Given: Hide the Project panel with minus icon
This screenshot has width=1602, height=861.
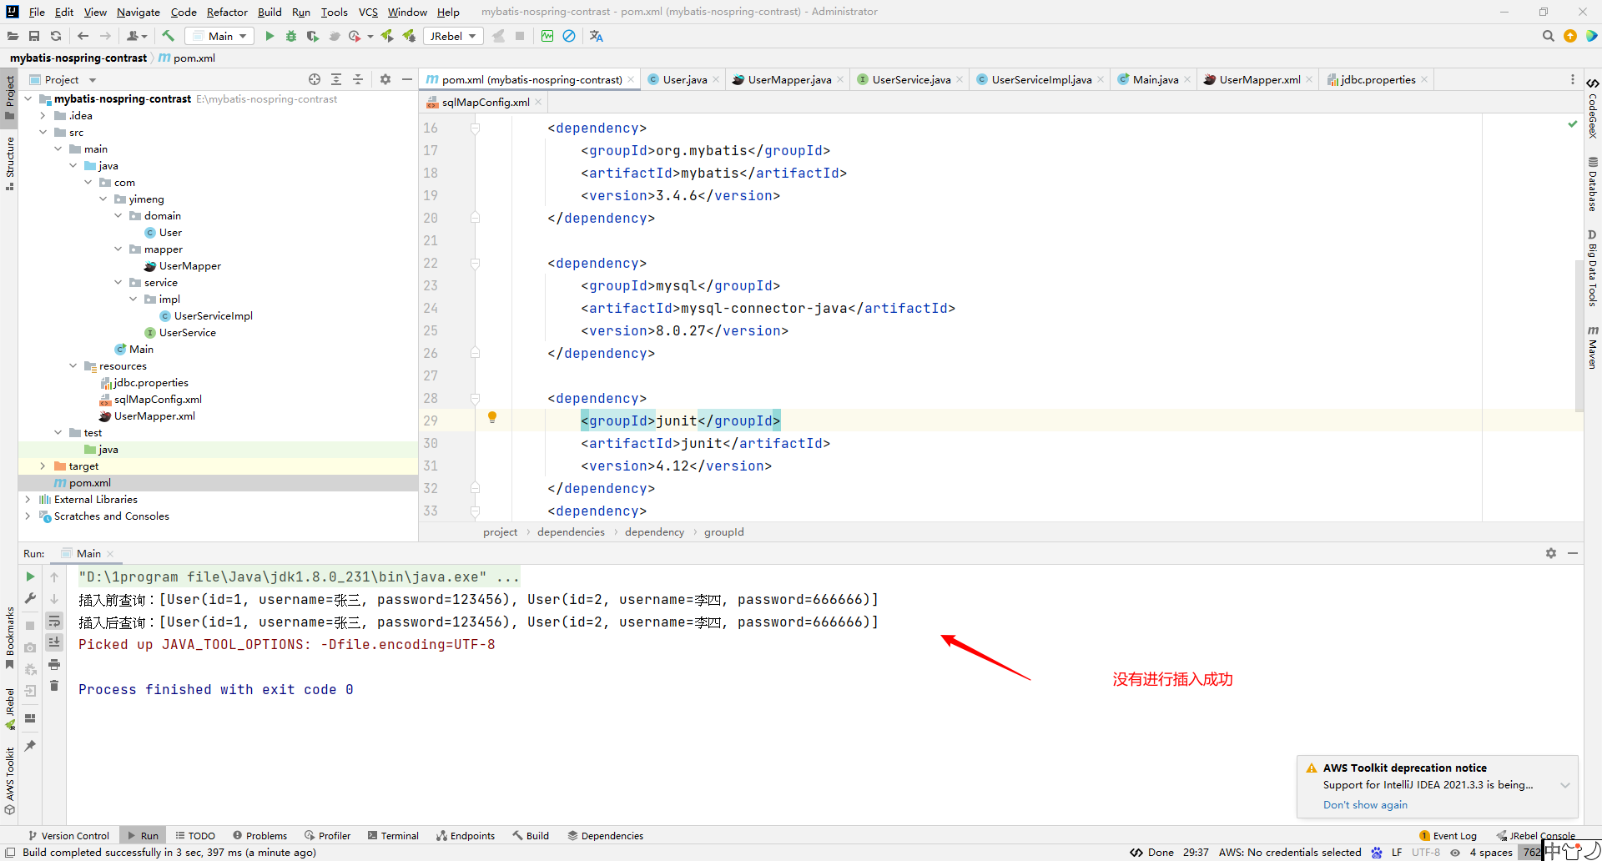Looking at the screenshot, I should click(x=407, y=79).
